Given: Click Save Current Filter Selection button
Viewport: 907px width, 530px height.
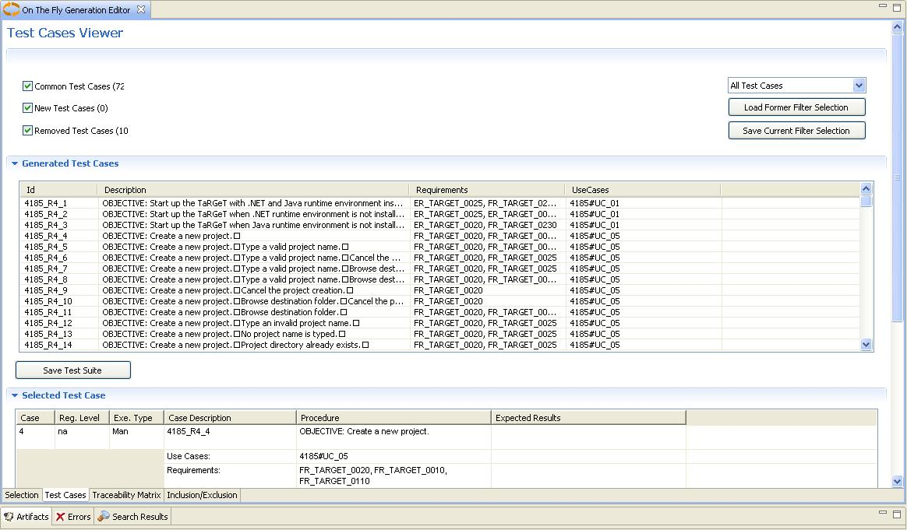Looking at the screenshot, I should [x=796, y=131].
